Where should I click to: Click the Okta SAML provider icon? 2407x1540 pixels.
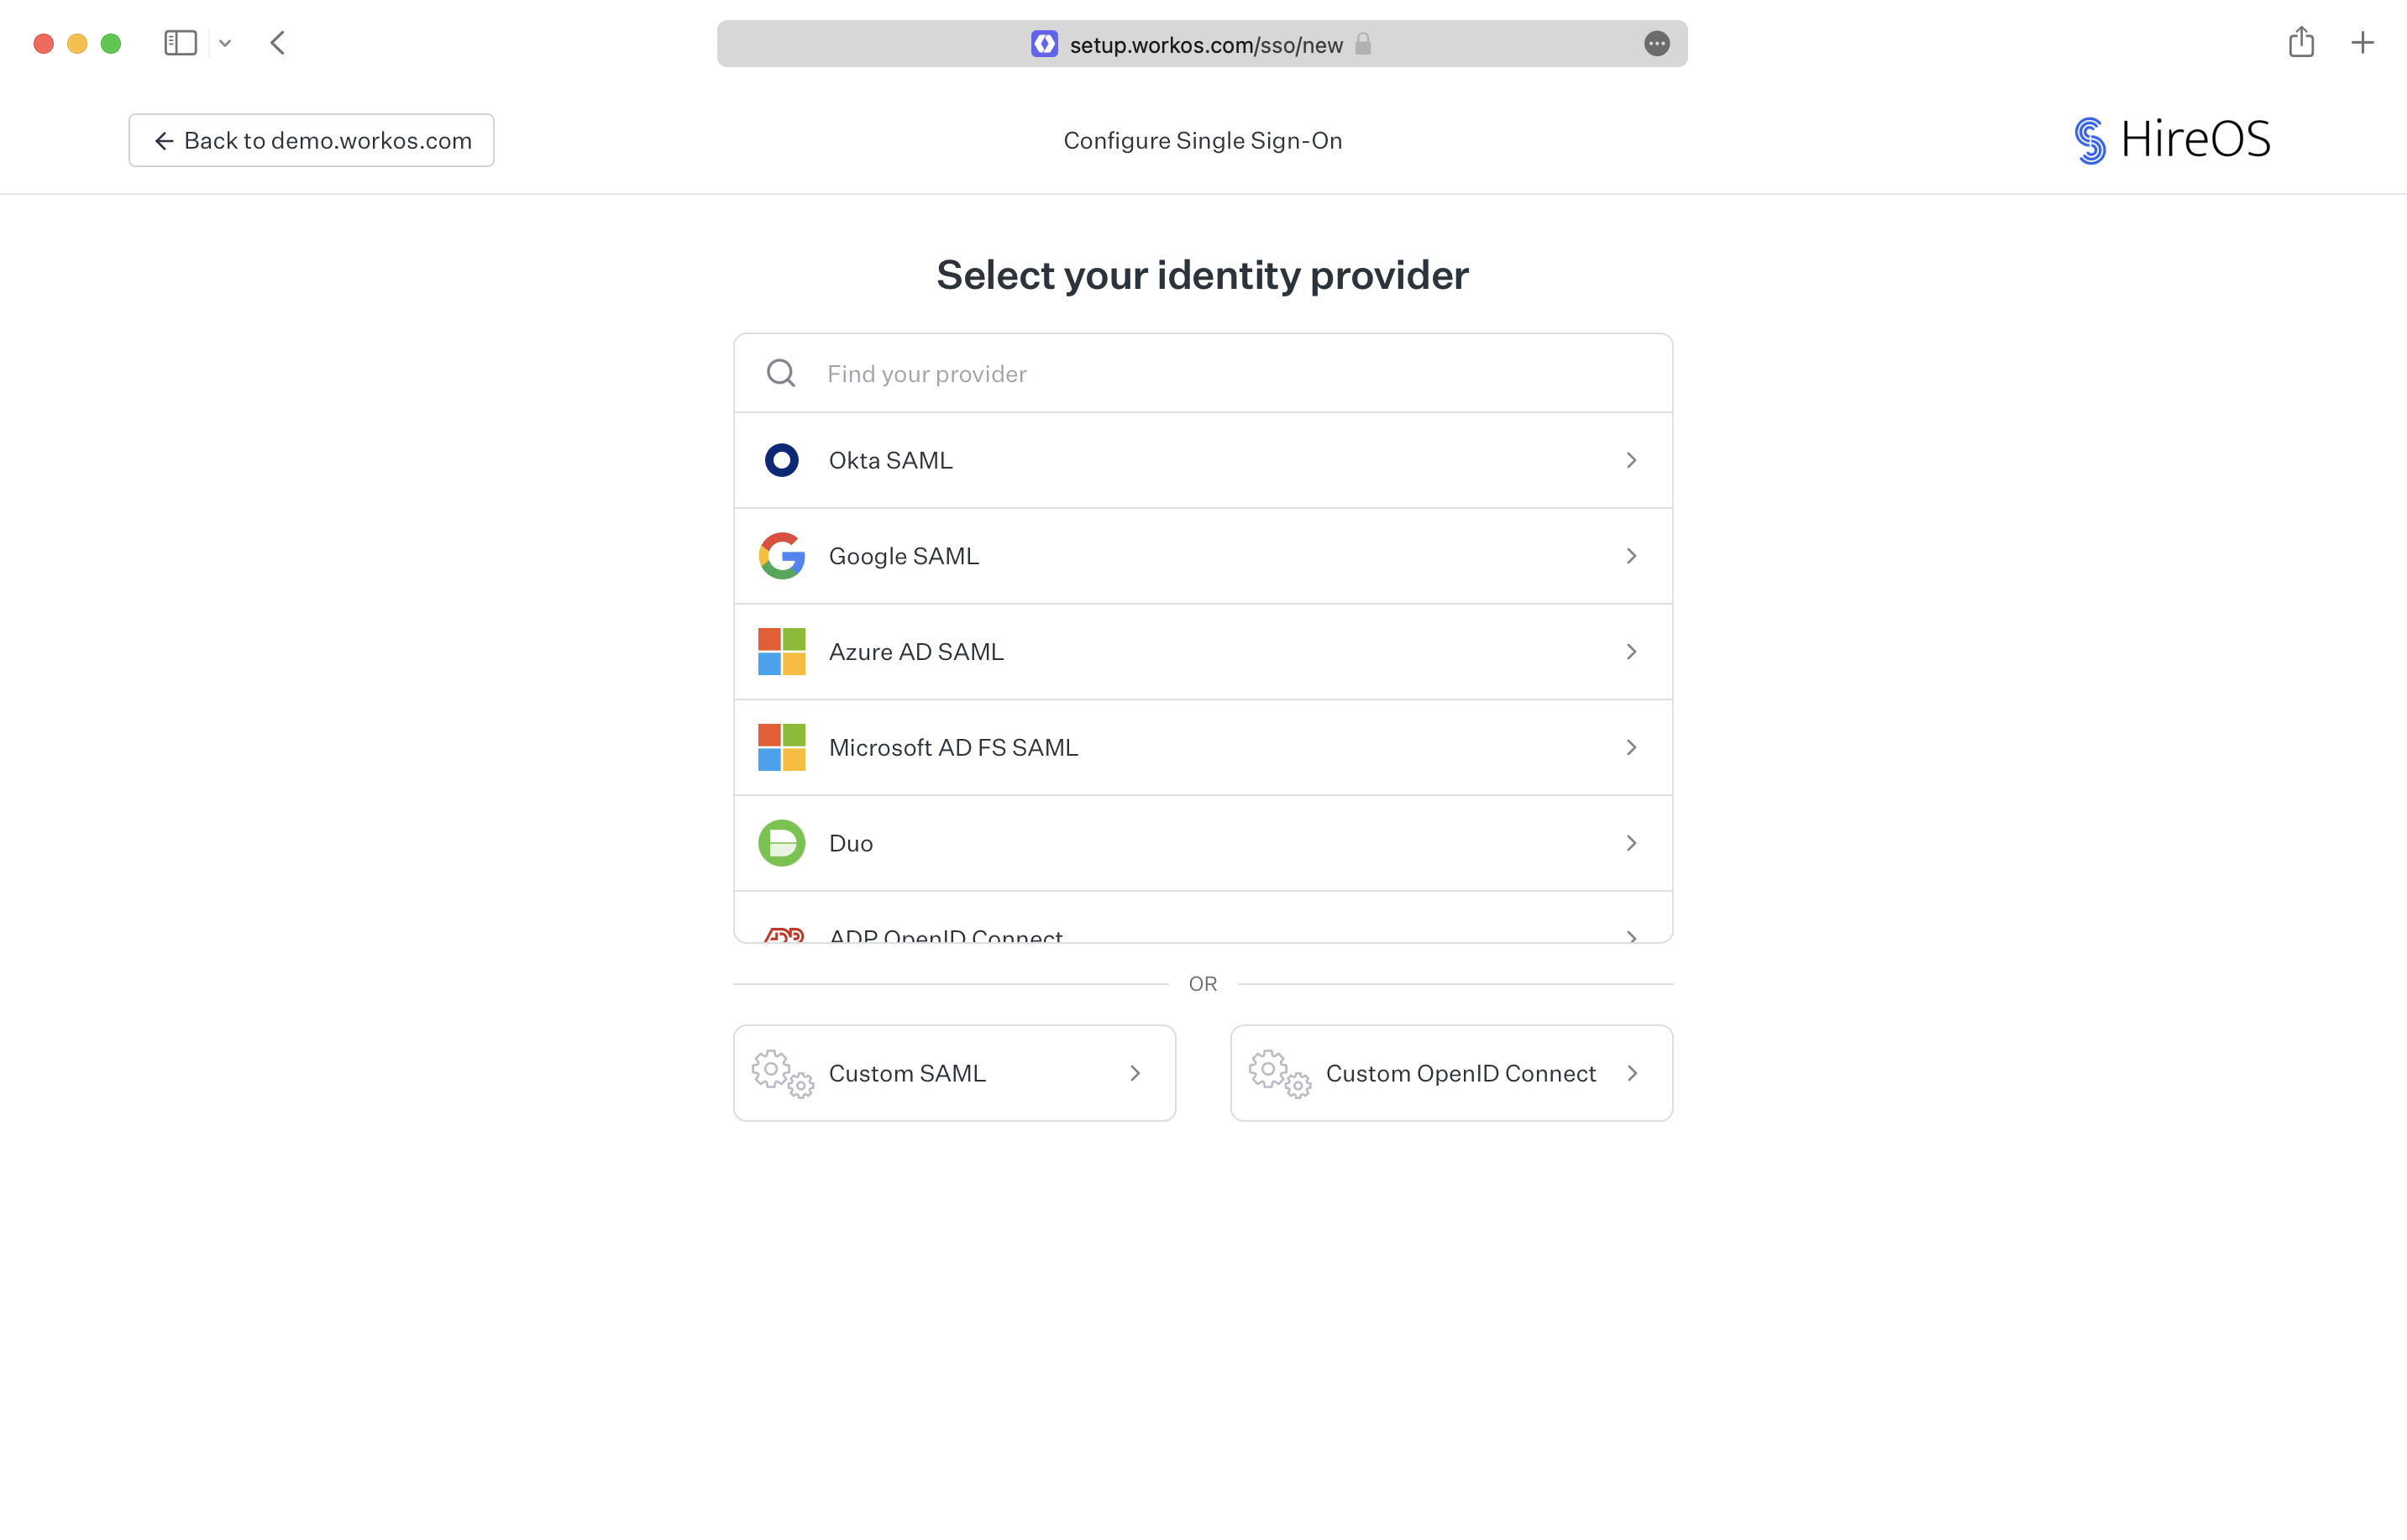[x=783, y=459]
